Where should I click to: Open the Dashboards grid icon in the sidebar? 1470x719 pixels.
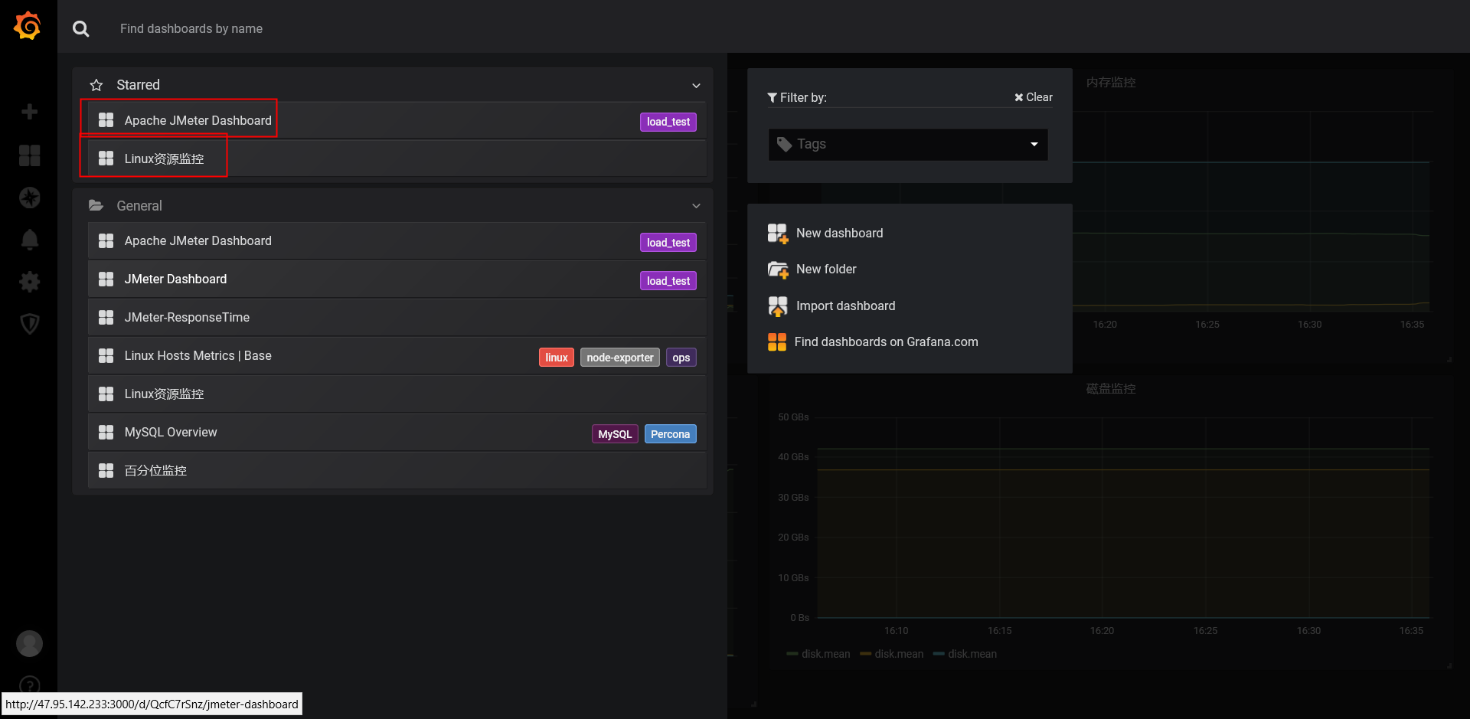pos(29,155)
